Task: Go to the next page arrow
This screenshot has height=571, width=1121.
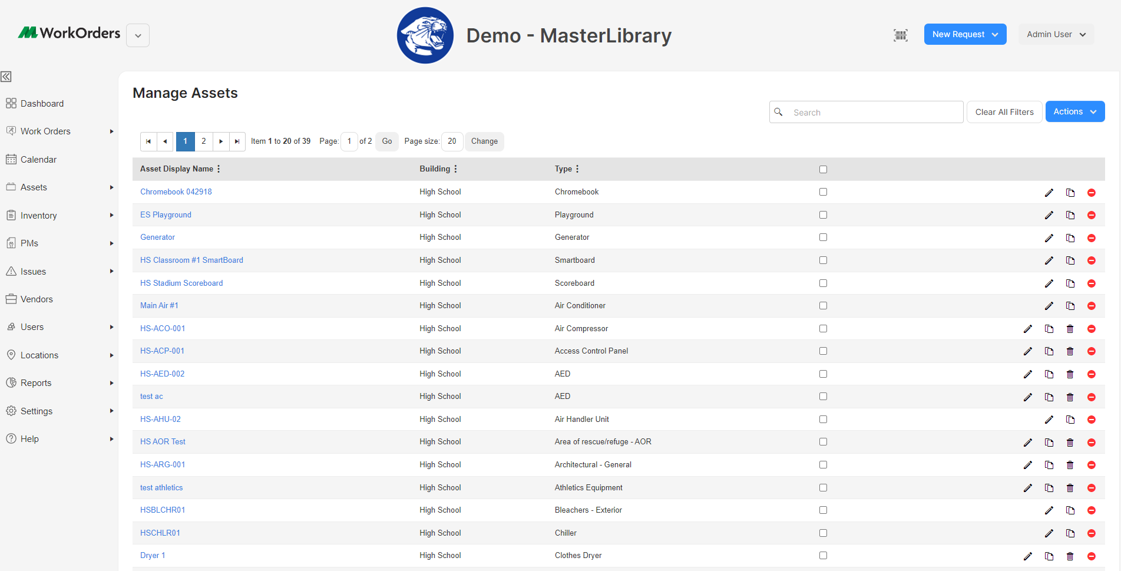Action: click(x=221, y=141)
